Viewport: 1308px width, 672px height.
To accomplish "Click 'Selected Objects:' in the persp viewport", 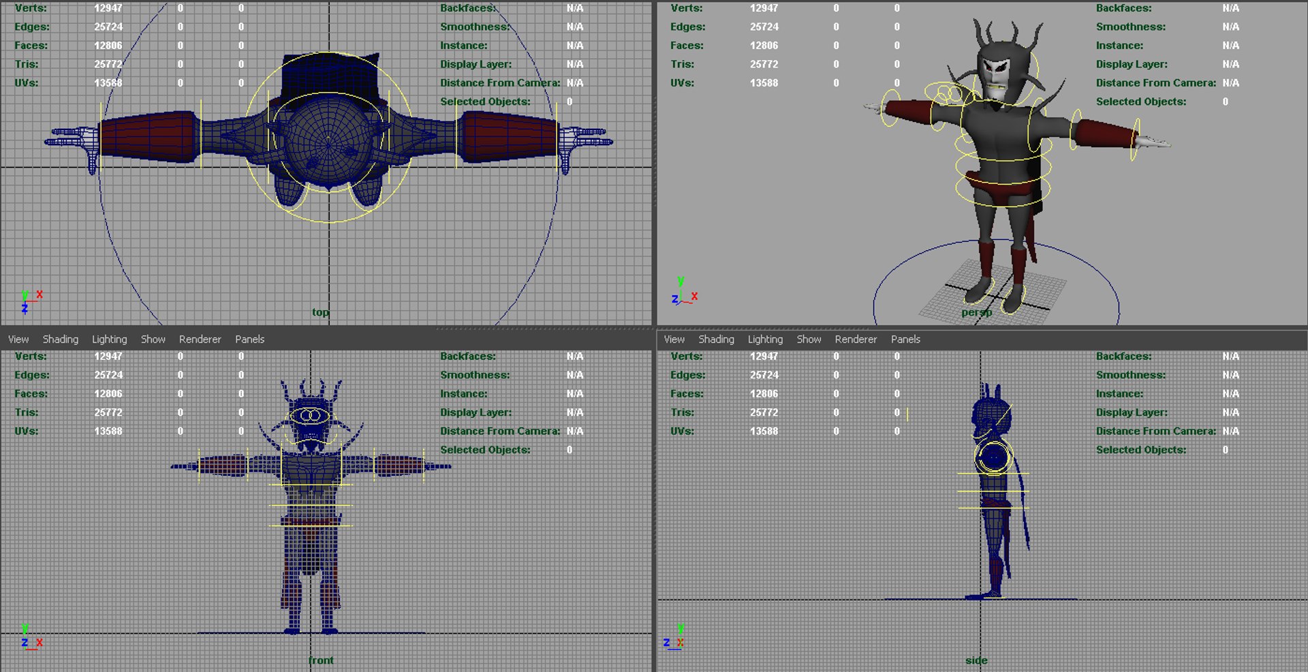I will (1141, 102).
